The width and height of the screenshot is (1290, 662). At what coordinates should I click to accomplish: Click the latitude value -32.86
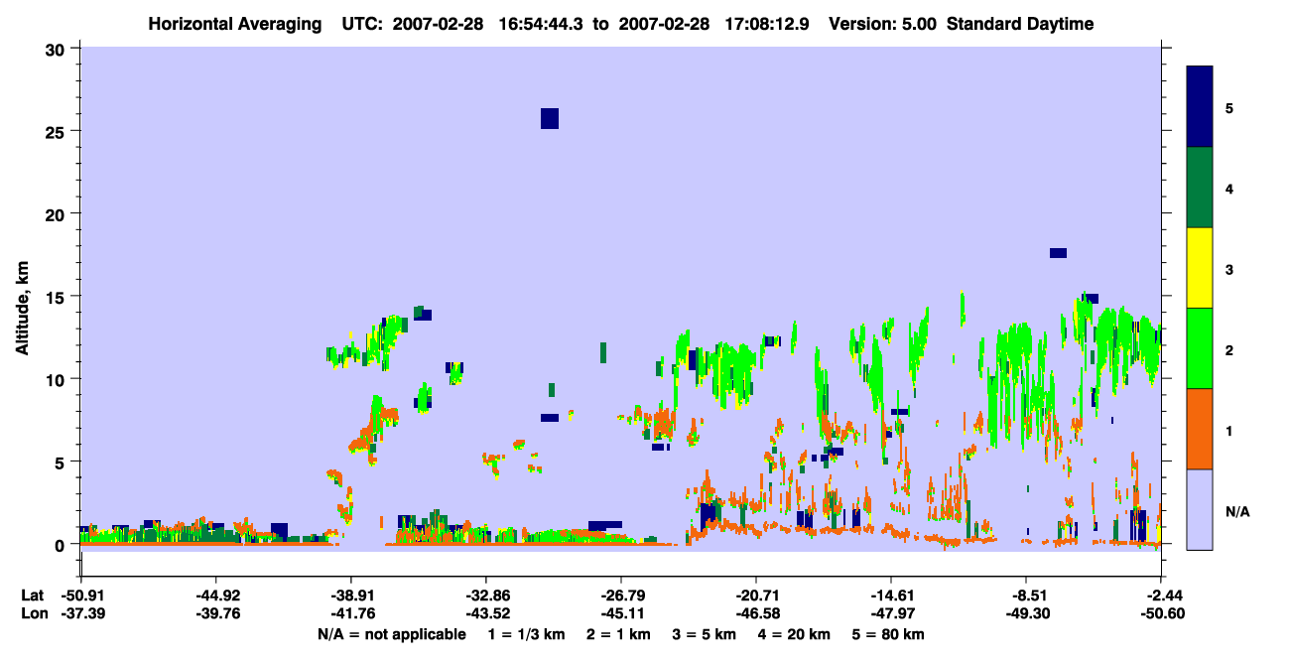tap(486, 596)
